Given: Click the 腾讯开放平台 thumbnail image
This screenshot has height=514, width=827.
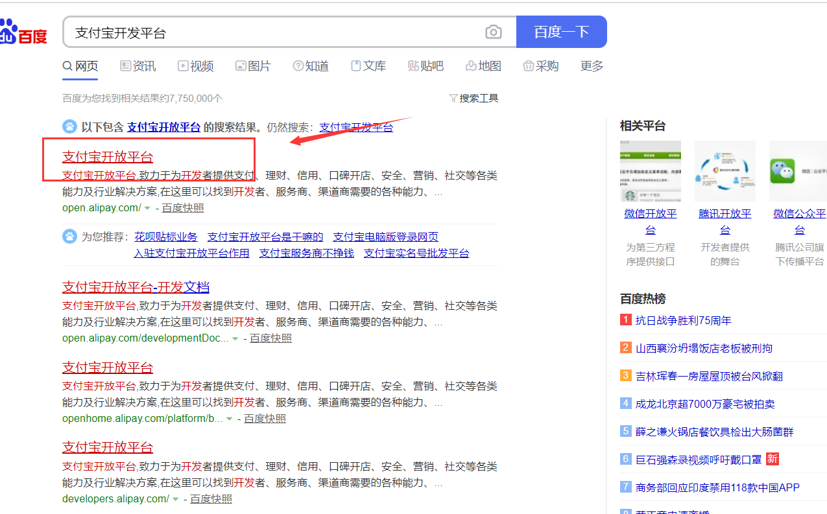Looking at the screenshot, I should (x=725, y=171).
